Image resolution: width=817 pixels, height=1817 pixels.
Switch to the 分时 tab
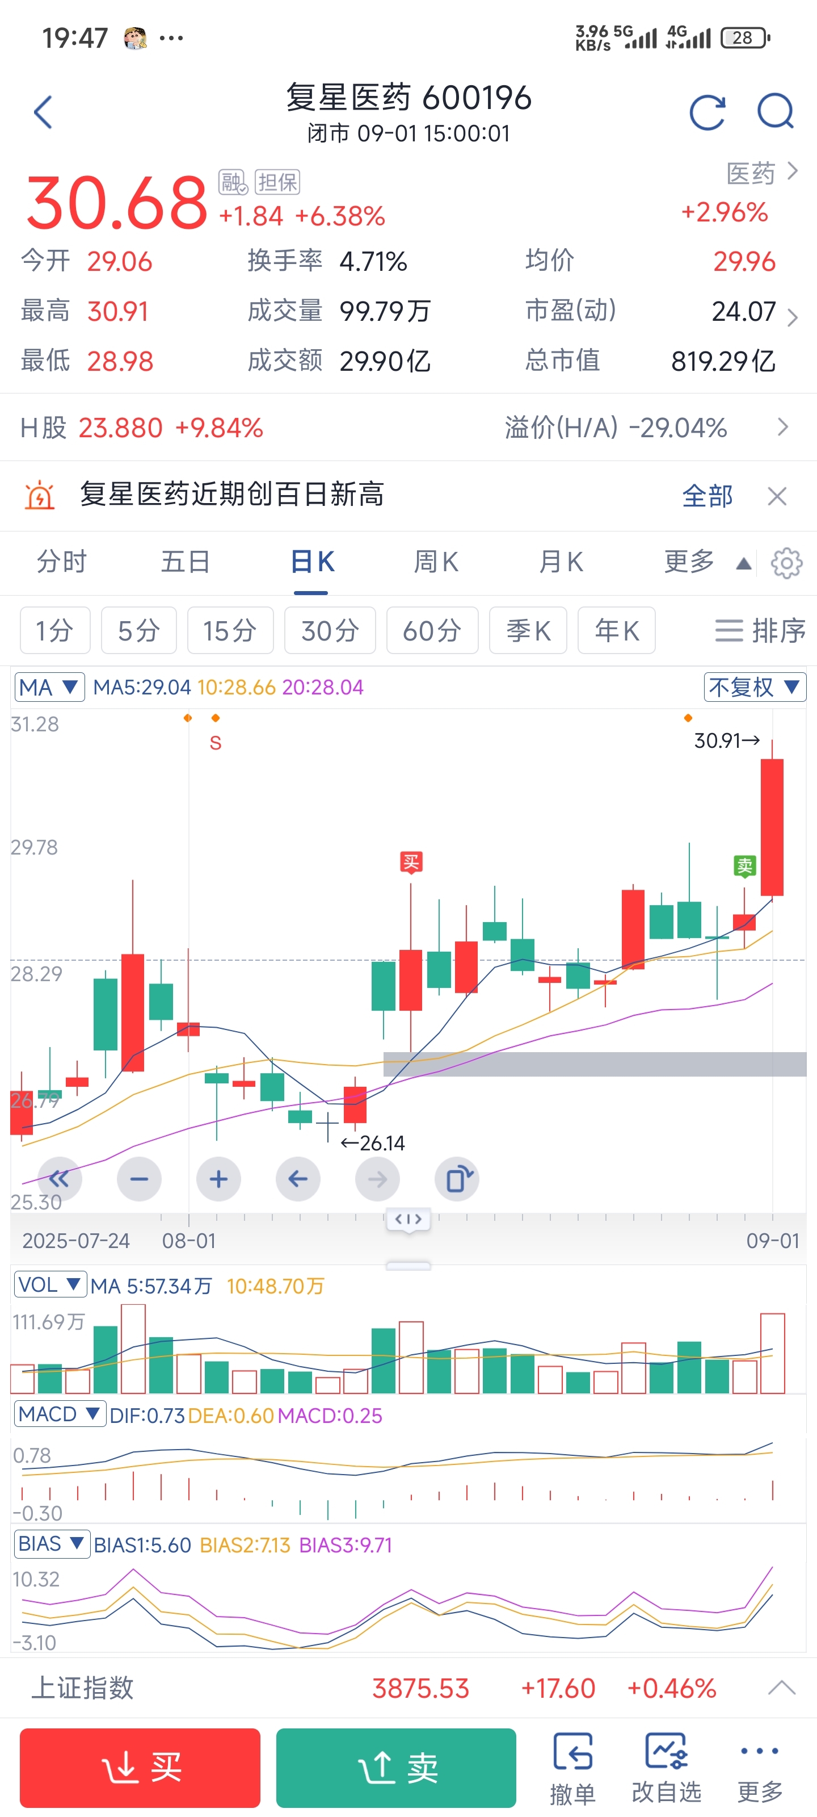pyautogui.click(x=62, y=562)
